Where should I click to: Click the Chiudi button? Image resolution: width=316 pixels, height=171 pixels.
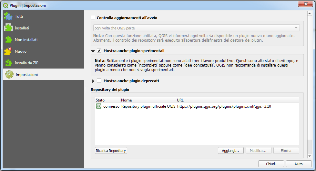click(271, 164)
